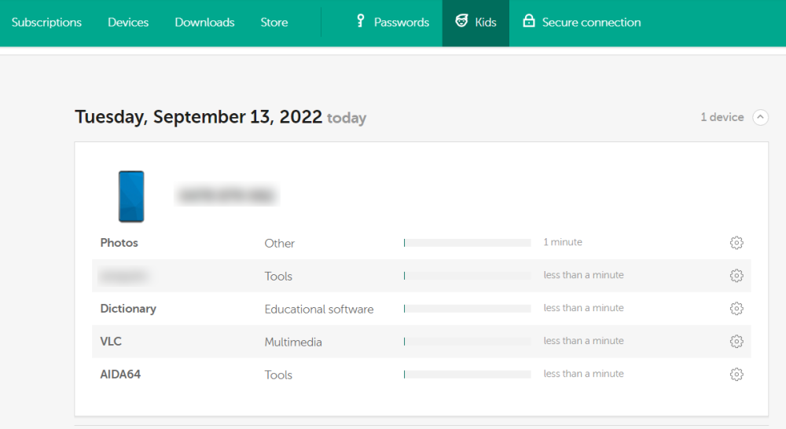Click the AIDA64 usage progress bar
The width and height of the screenshot is (786, 429).
[467, 374]
